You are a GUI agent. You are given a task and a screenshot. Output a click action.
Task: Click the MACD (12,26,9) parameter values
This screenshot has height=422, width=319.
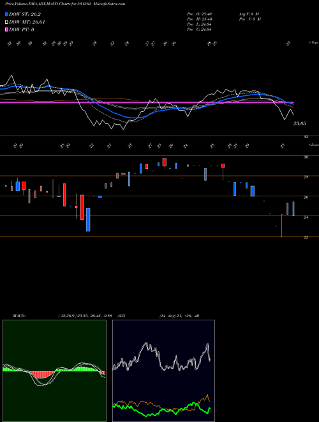click(x=85, y=316)
